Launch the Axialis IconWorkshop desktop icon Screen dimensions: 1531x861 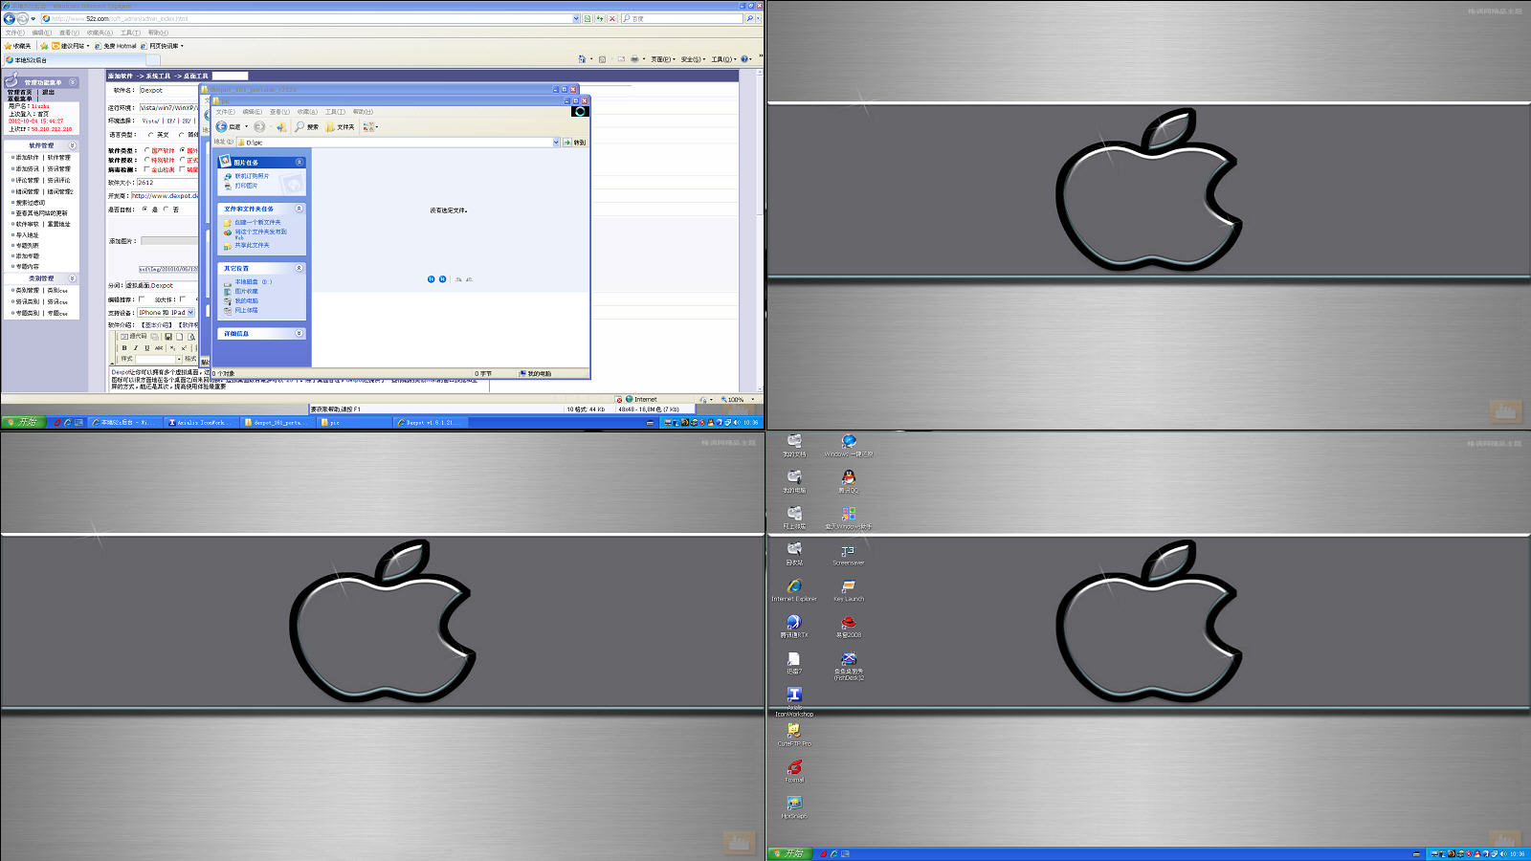click(794, 701)
